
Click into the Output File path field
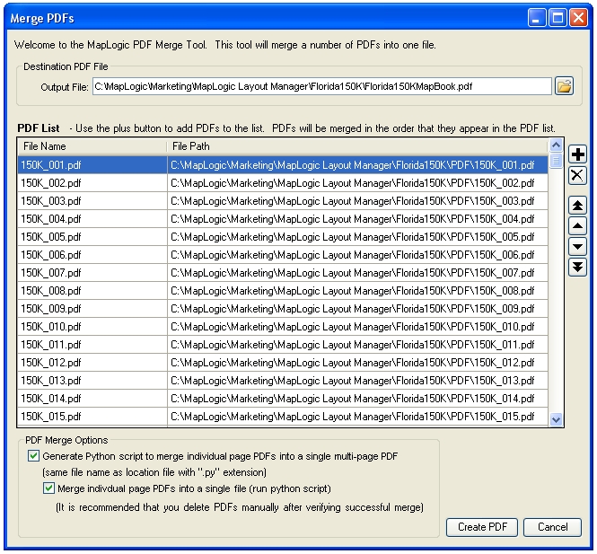pos(321,86)
